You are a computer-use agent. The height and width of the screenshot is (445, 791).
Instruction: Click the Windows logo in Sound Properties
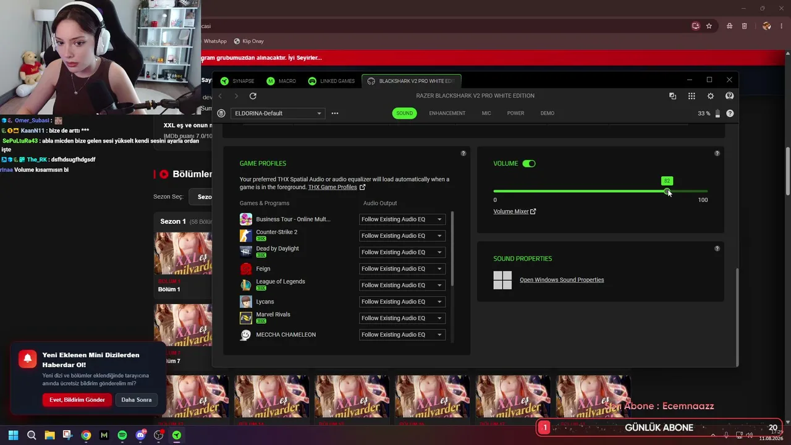click(502, 280)
